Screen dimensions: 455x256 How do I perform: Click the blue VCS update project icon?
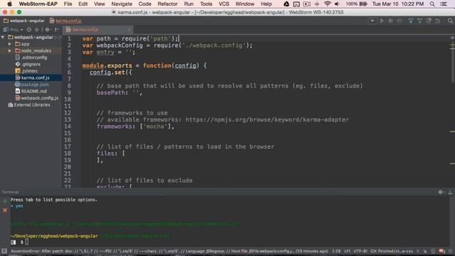pos(411,21)
